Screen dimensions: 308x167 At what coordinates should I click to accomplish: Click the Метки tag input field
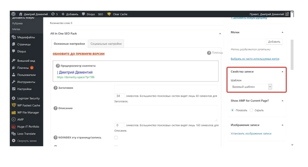(x=248, y=42)
